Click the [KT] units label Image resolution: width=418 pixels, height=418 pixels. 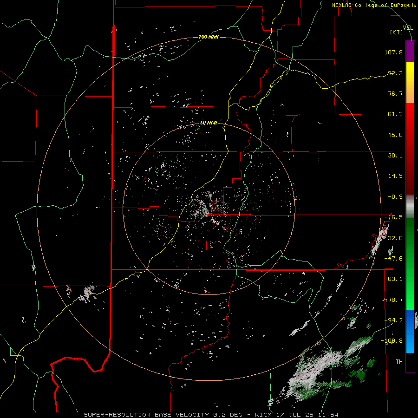pyautogui.click(x=397, y=32)
